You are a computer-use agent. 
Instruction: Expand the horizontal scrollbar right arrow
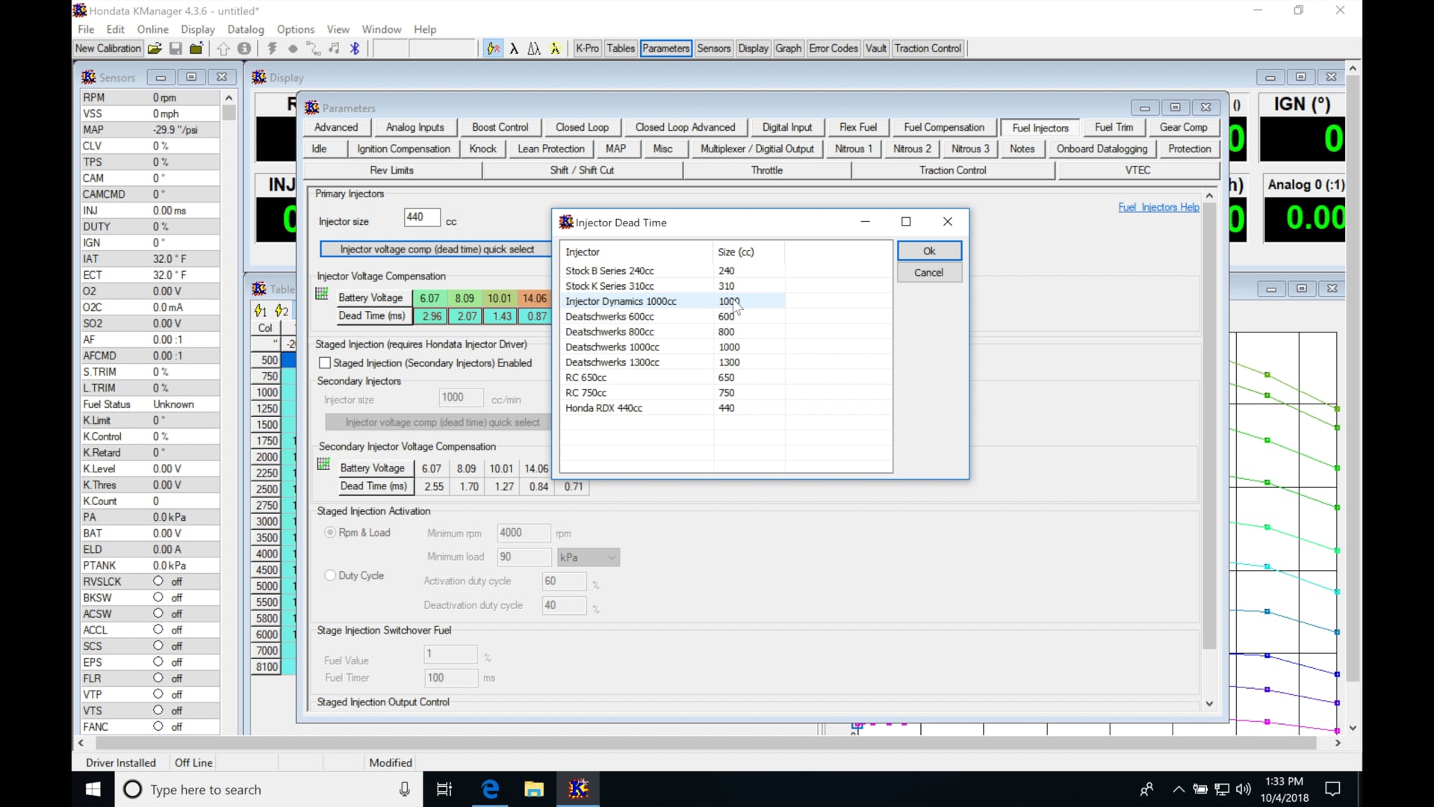click(1338, 743)
